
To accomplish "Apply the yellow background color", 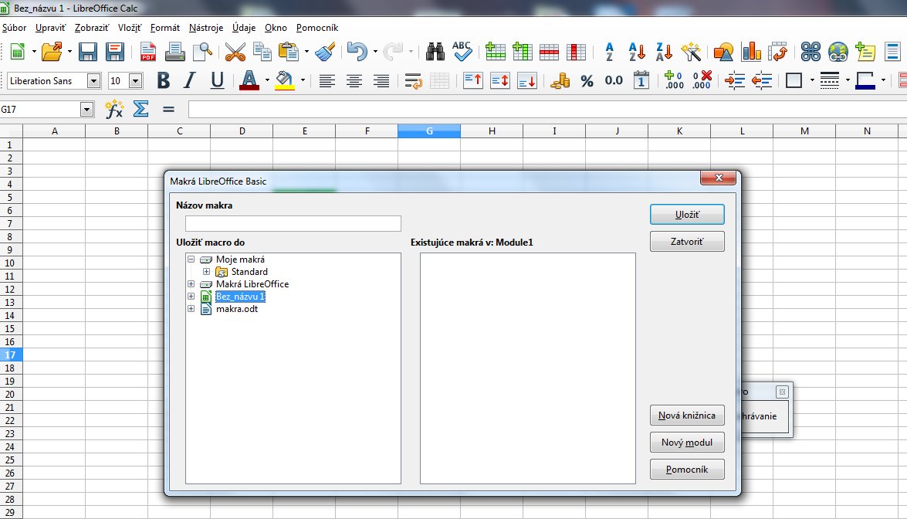I will 285,80.
